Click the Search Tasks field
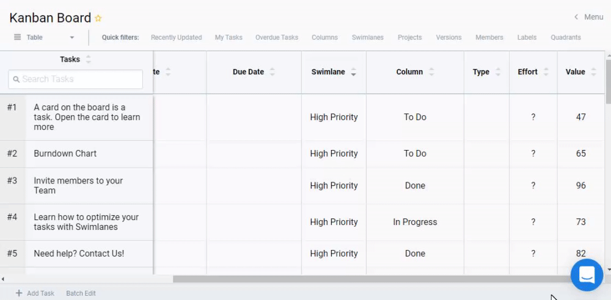The image size is (611, 300). (x=76, y=79)
